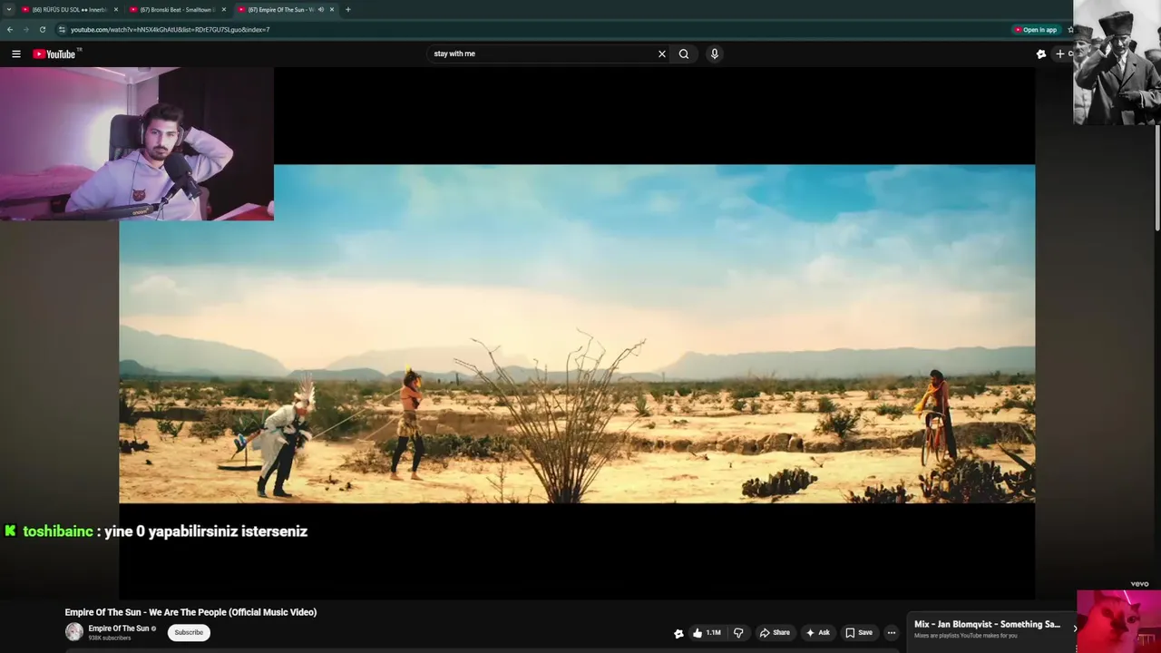Clear the search box with the X
The image size is (1161, 653).
click(x=662, y=54)
